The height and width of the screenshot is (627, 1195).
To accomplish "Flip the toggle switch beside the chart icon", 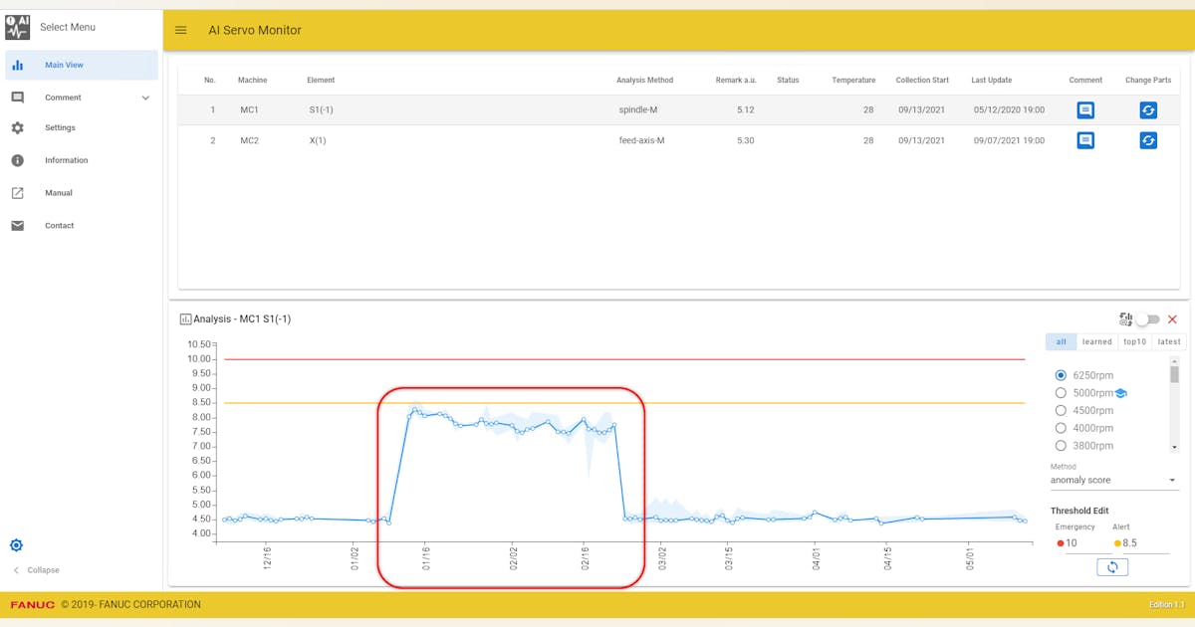I will tap(1147, 319).
